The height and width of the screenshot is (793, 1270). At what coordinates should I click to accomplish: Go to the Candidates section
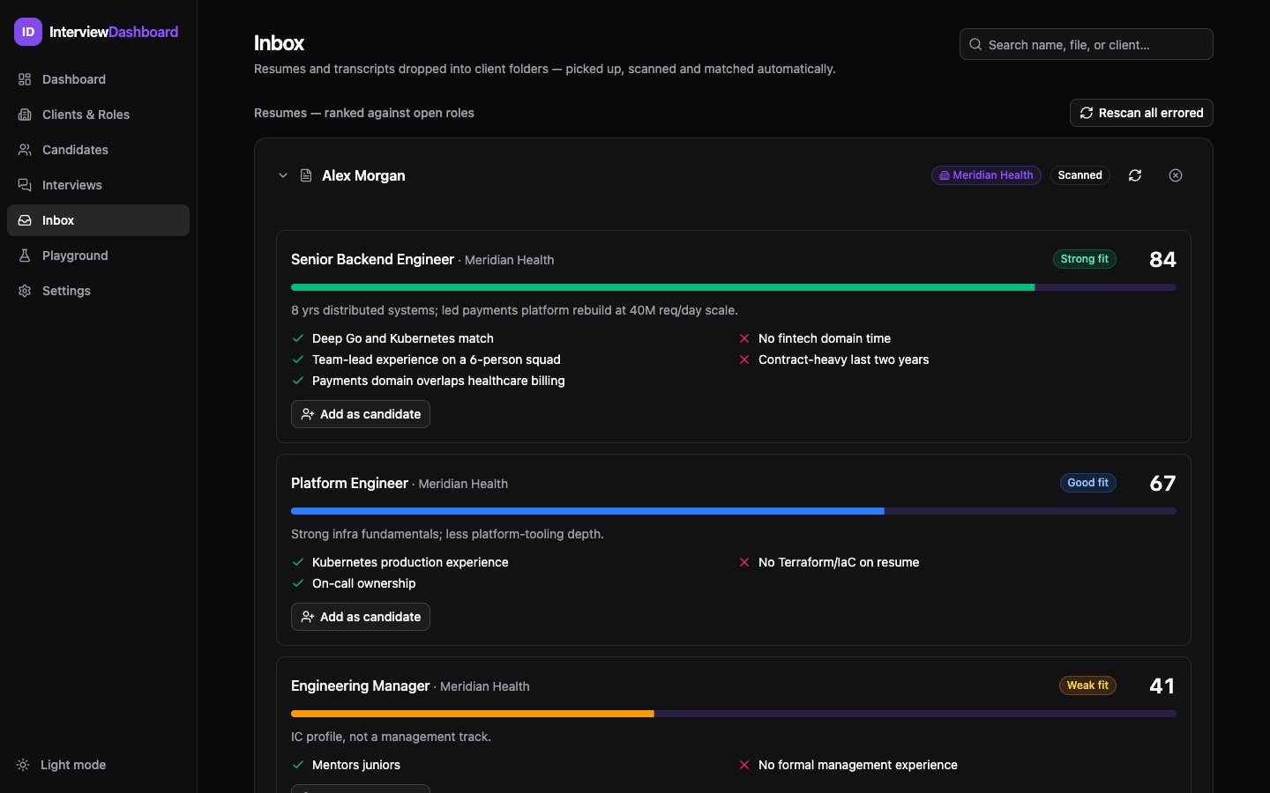pos(98,150)
